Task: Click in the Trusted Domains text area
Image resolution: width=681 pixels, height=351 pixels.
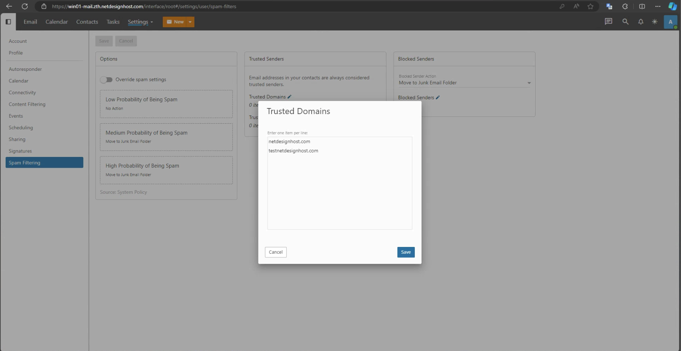Action: click(x=339, y=183)
